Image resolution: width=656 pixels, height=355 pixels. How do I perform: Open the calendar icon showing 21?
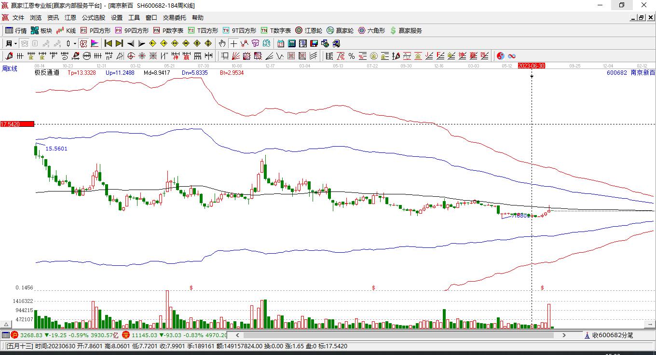280,43
